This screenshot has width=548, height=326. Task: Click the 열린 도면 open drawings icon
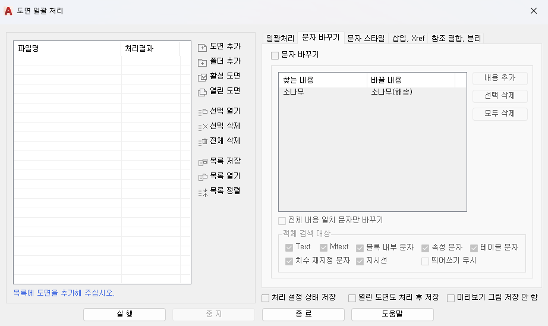pyautogui.click(x=202, y=92)
